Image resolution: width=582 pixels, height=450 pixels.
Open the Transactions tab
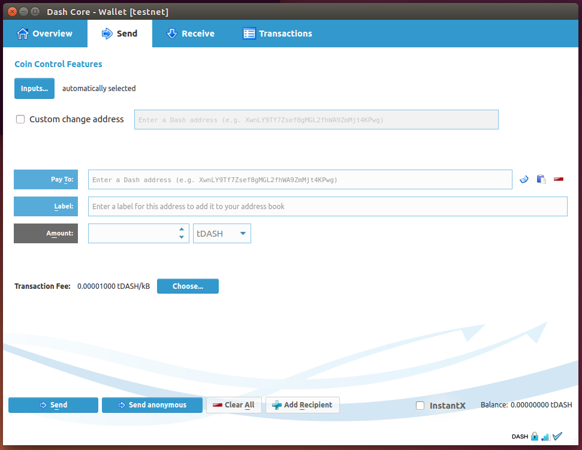(x=278, y=34)
